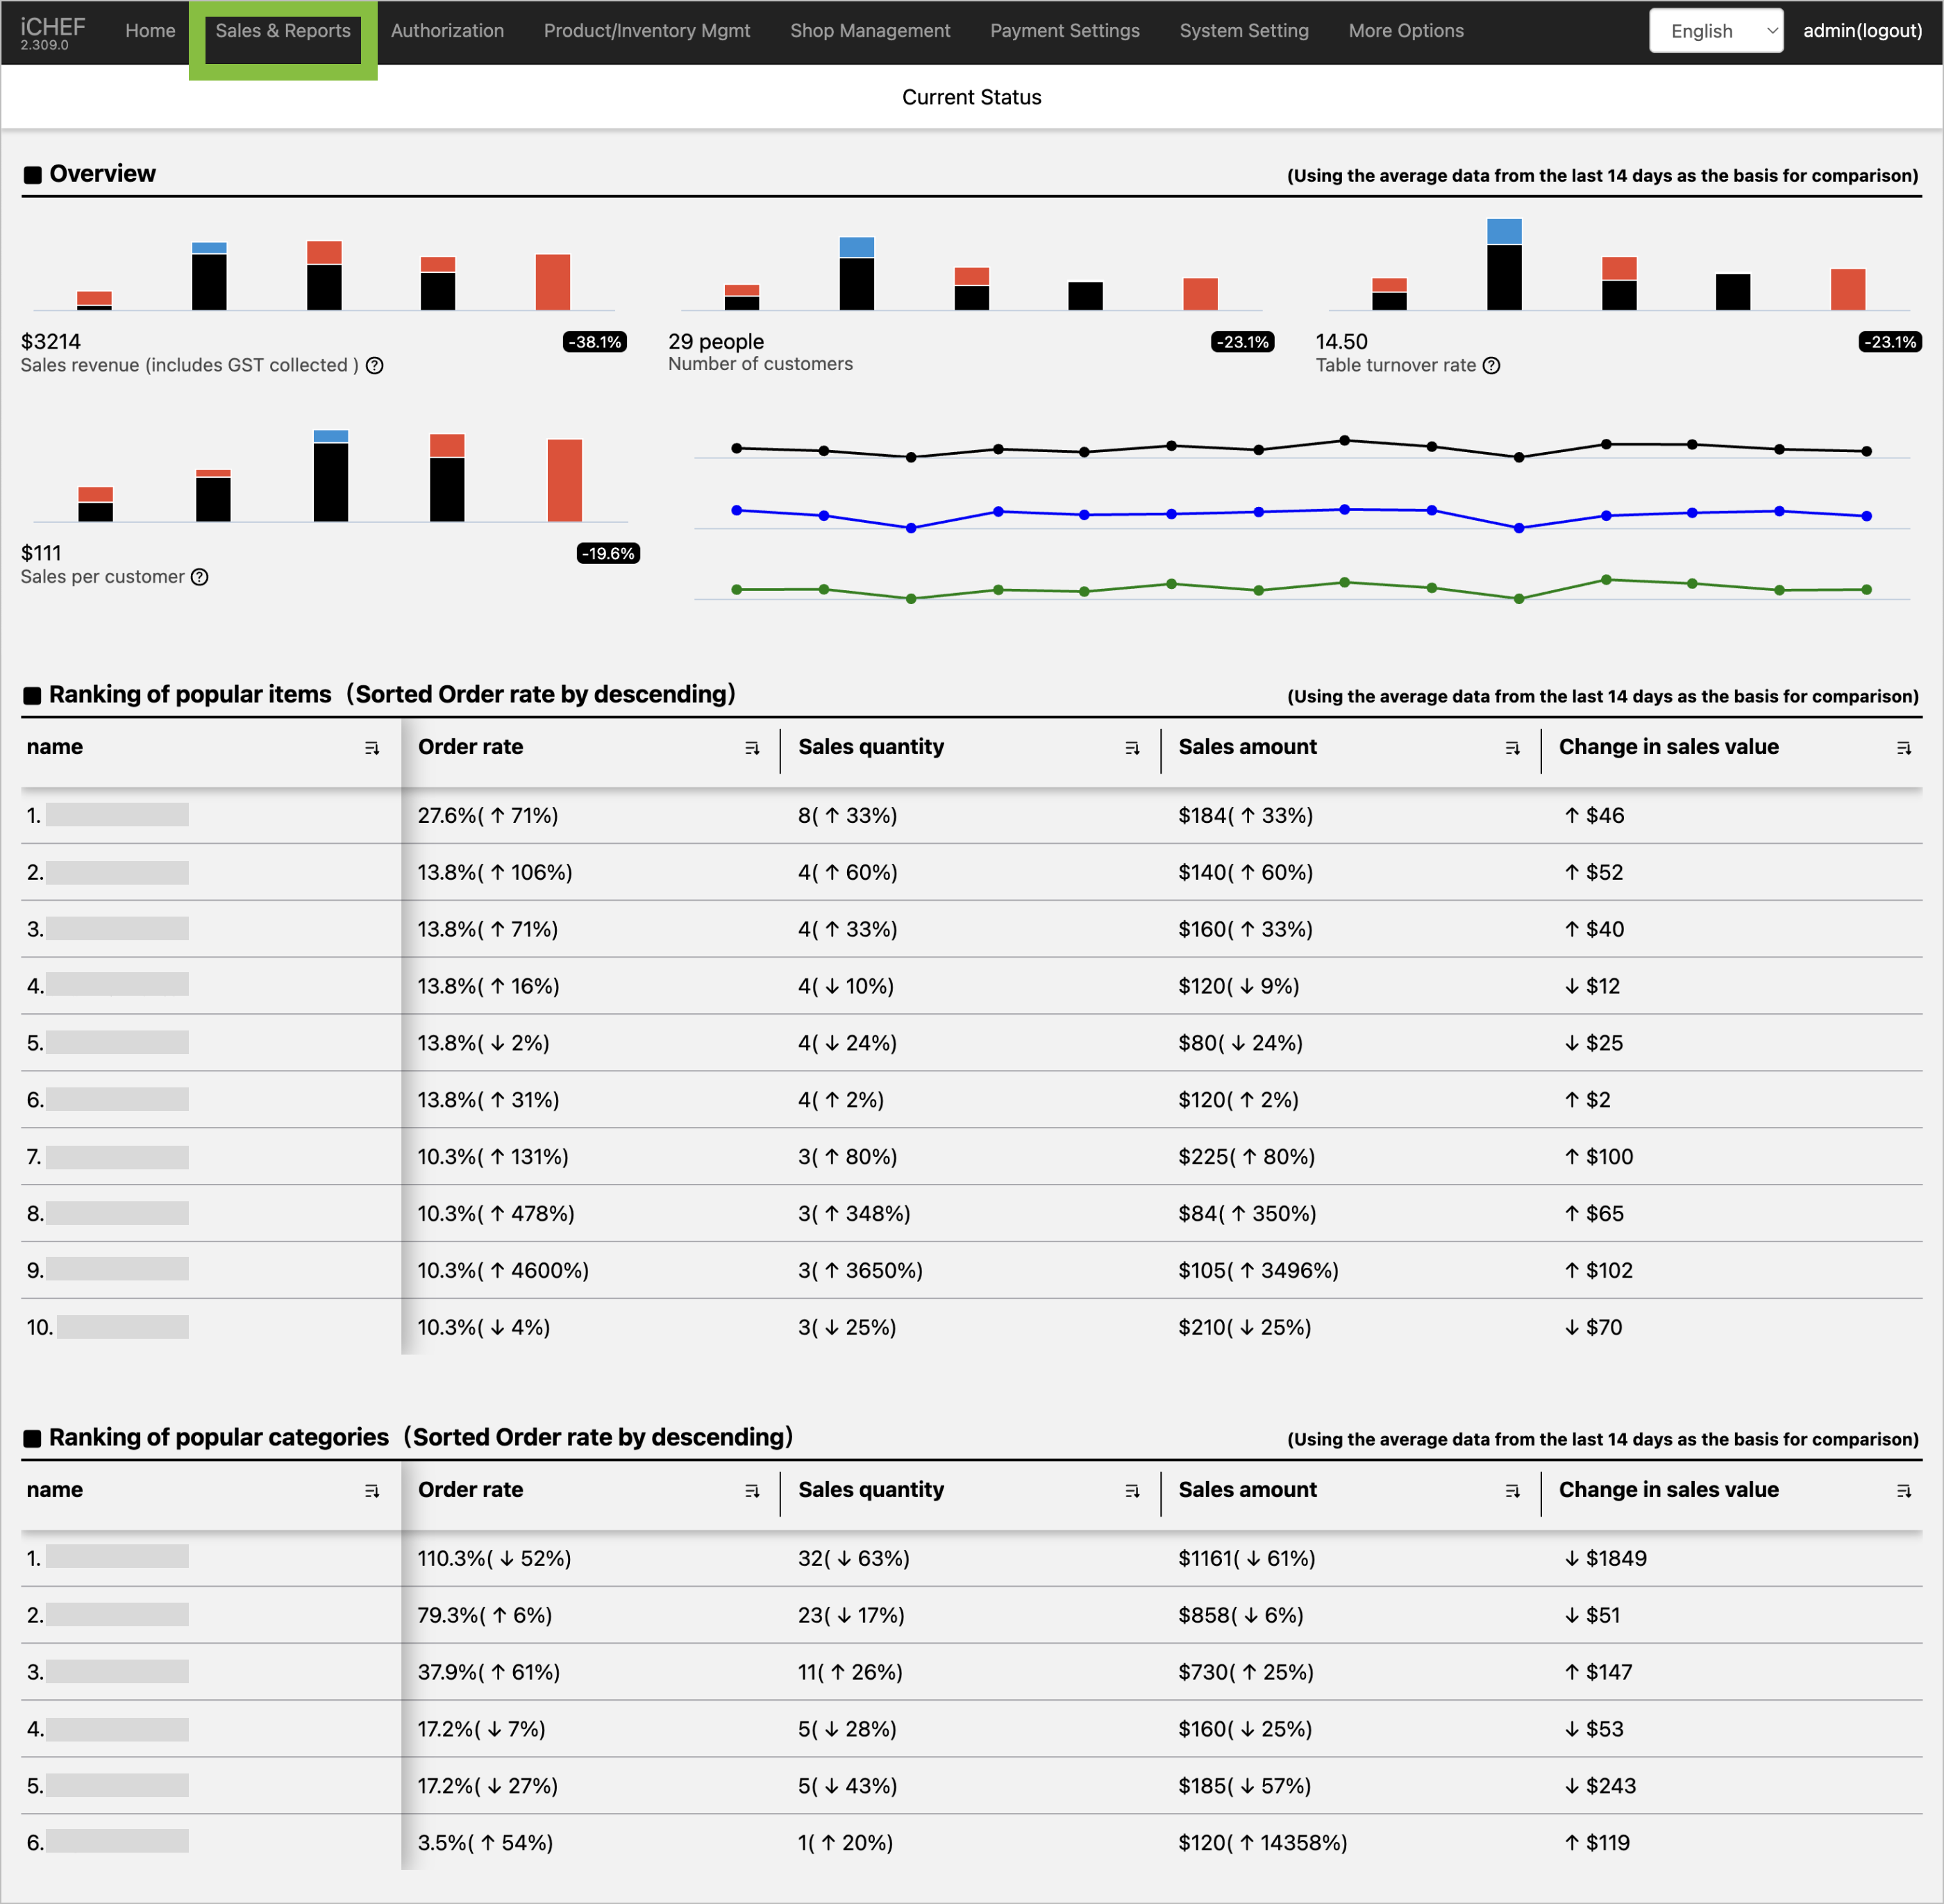Screen dimensions: 1944x1904
Task: Open Sales & Reports menu
Action: tap(283, 31)
